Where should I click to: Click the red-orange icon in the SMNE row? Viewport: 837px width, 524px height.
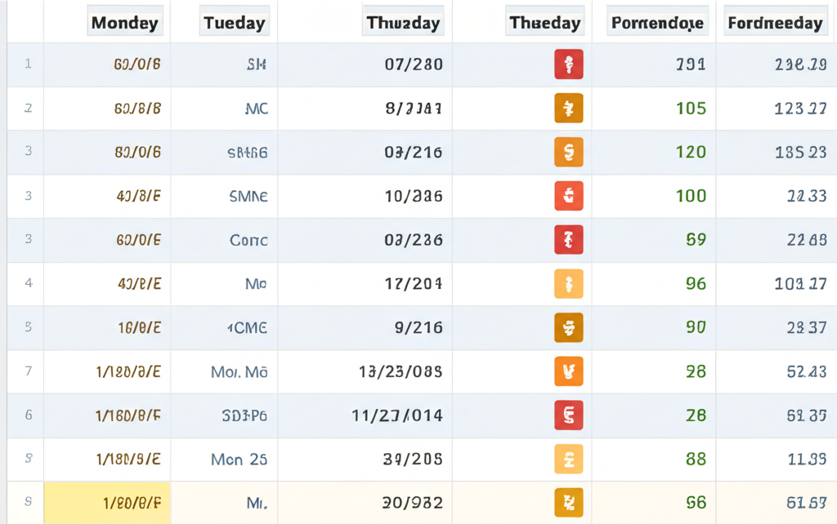click(568, 196)
